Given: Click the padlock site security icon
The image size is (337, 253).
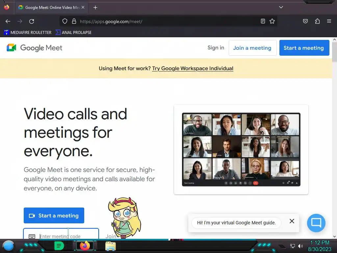Looking at the screenshot, I should pos(74,21).
